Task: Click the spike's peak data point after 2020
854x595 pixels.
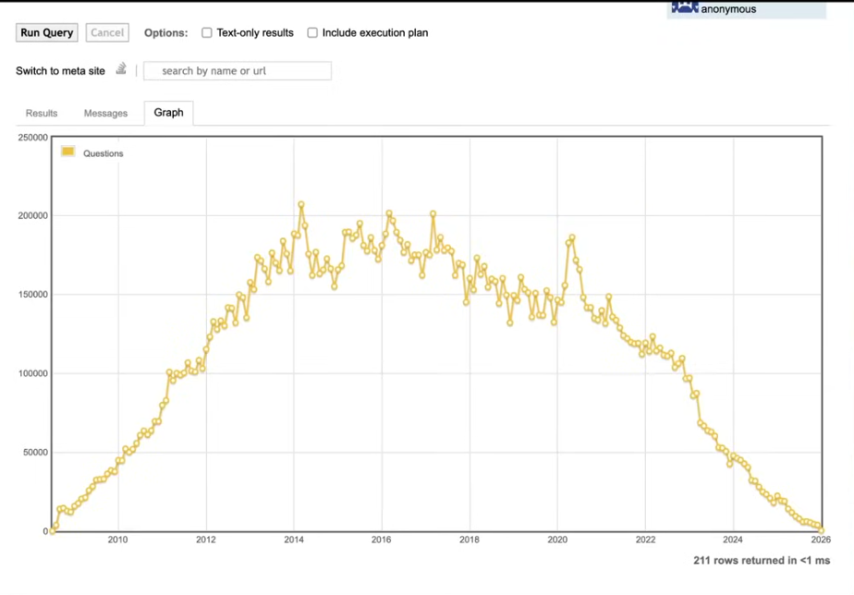Action: pos(572,237)
